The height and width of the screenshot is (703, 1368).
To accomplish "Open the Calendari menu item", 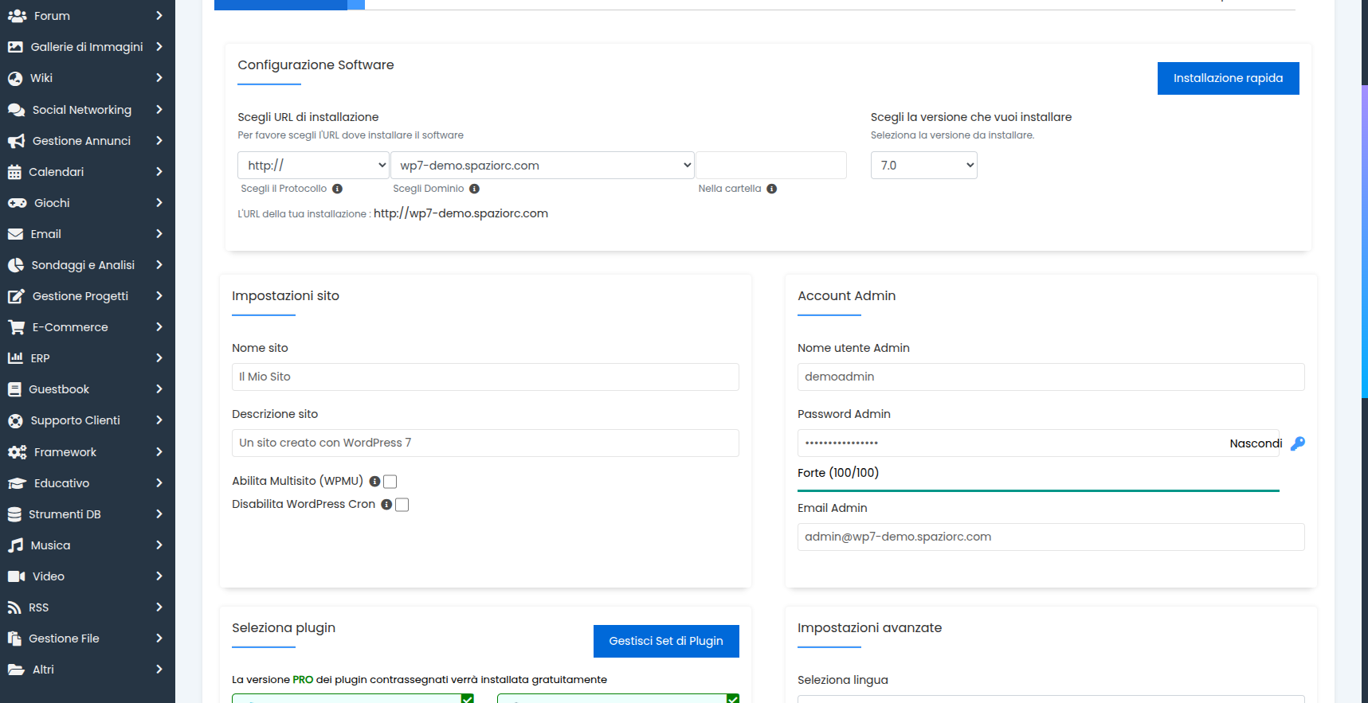I will pos(88,172).
